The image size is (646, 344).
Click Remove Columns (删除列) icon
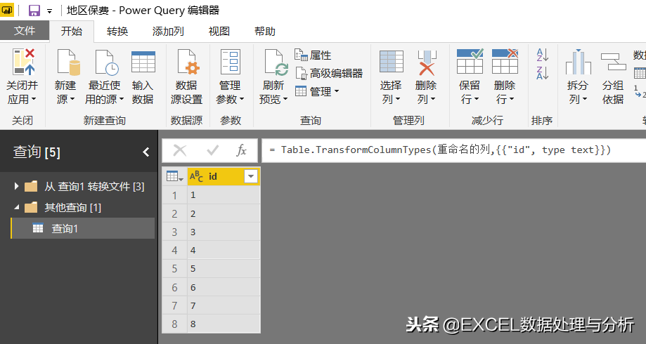point(427,62)
